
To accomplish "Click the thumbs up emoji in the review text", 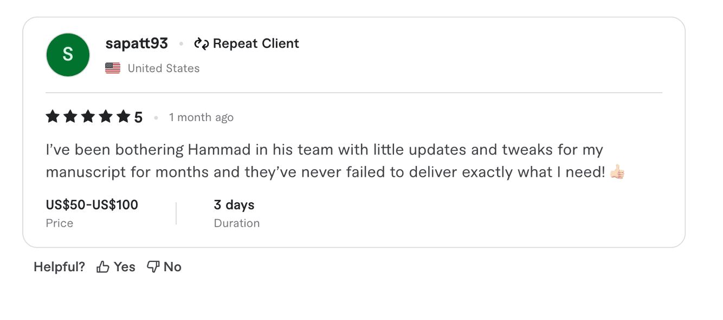I will 618,171.
